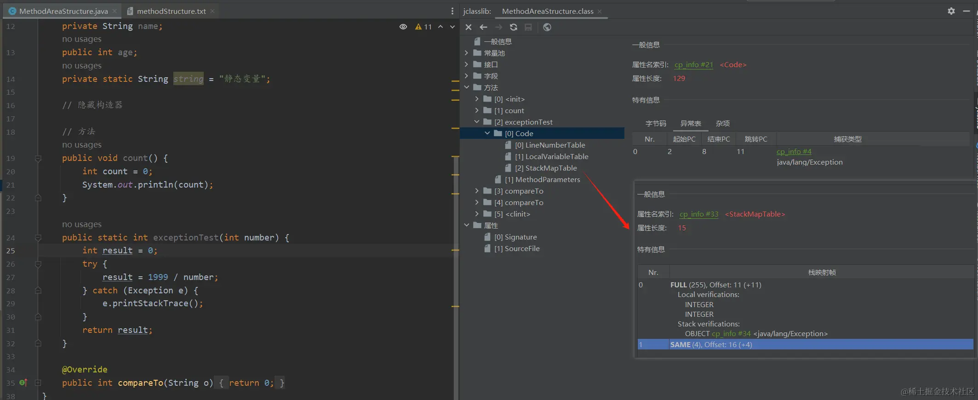Select [0] Signature attribute
The width and height of the screenshot is (978, 400).
click(515, 237)
